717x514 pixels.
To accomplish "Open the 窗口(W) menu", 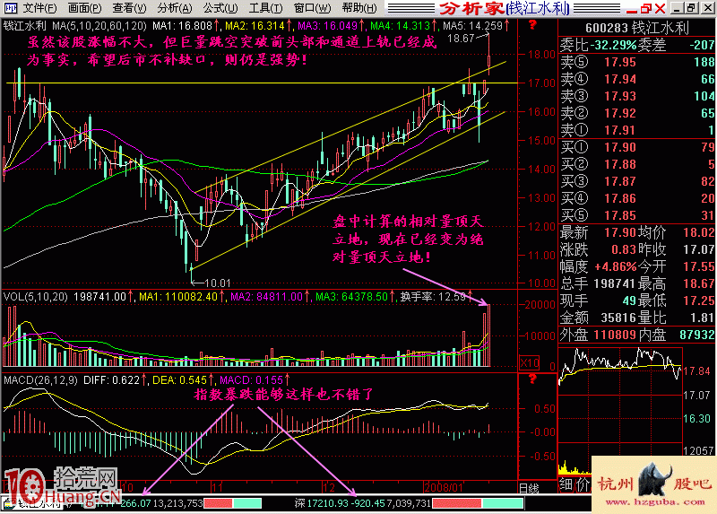I will tap(312, 8).
